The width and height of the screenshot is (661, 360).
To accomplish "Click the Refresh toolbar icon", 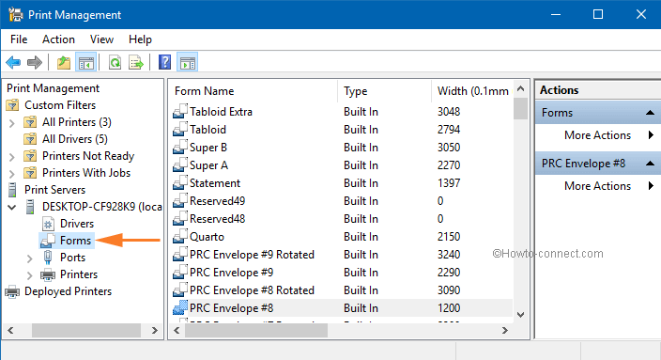I will (115, 62).
